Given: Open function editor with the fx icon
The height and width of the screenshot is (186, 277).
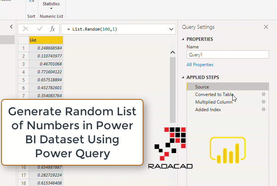Looking at the screenshot, I should (x=53, y=29).
